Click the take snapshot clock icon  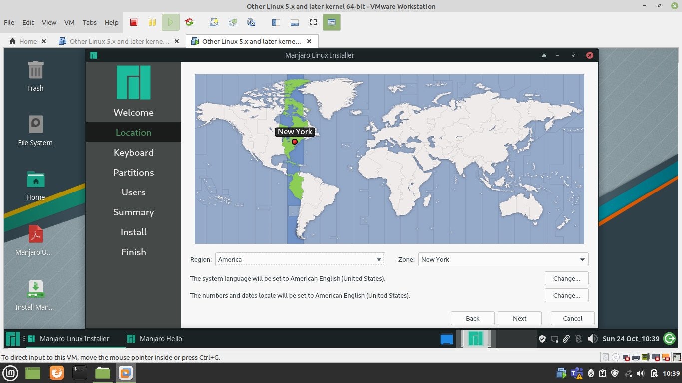tap(214, 22)
